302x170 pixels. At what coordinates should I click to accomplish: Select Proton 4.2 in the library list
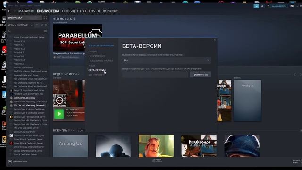click(18, 52)
